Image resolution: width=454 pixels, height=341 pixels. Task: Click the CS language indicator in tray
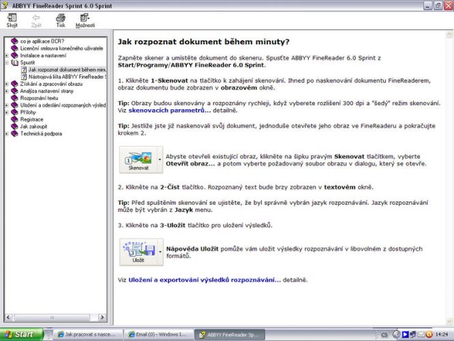tap(384, 335)
